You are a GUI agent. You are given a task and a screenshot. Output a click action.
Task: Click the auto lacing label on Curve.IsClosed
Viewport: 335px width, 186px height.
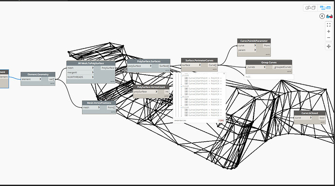pyautogui.click(x=322, y=122)
